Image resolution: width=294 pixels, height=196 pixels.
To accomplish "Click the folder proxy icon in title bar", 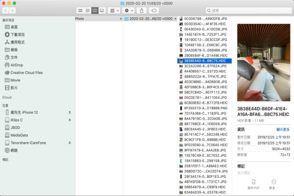I will pyautogui.click(x=122, y=3).
